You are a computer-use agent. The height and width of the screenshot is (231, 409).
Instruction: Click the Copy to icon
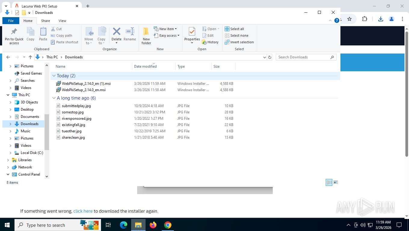pyautogui.click(x=102, y=31)
